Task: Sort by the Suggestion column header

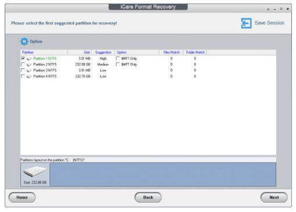Action: click(103, 52)
